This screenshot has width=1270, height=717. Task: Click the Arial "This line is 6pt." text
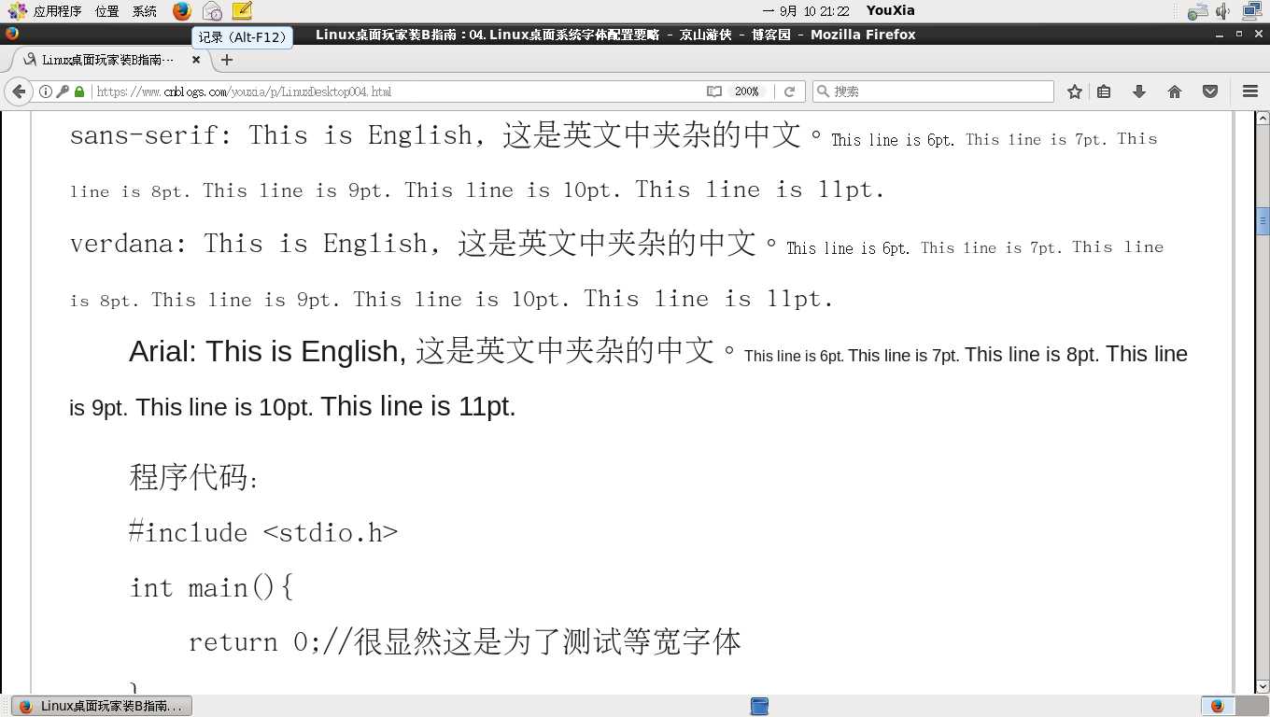(x=794, y=356)
